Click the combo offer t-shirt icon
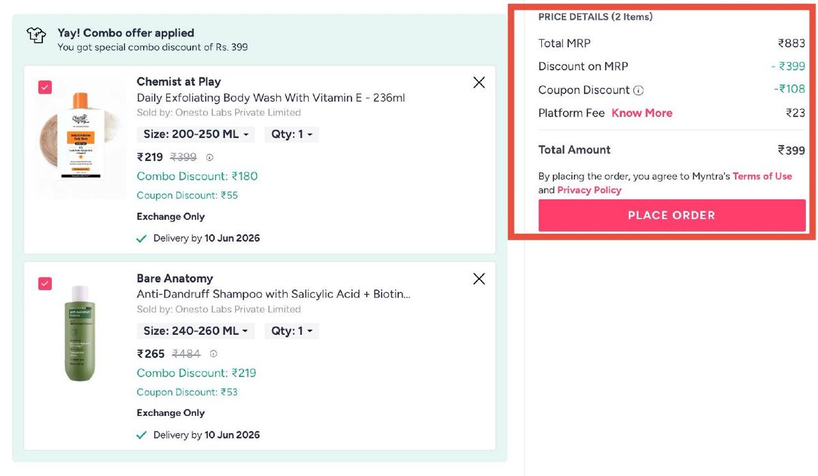This screenshot has height=476, width=818. (x=36, y=35)
